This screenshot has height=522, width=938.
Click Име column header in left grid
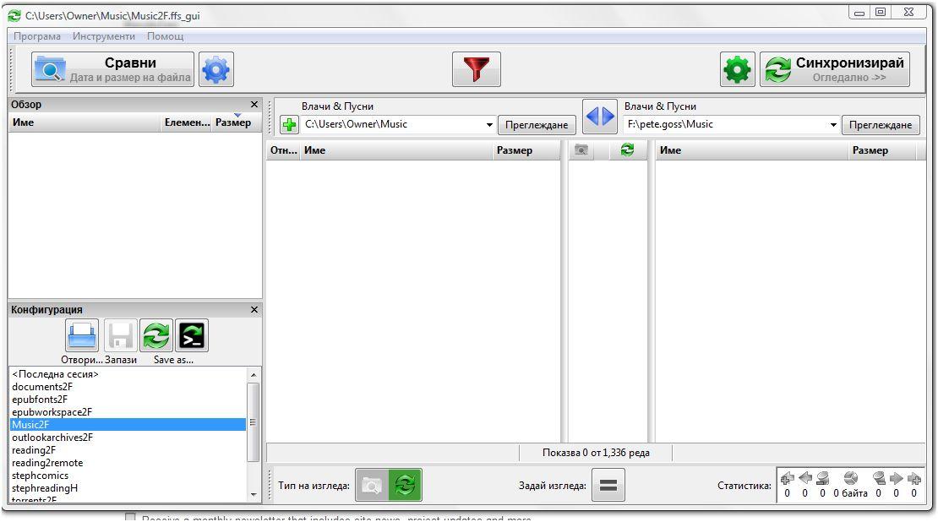click(396, 150)
